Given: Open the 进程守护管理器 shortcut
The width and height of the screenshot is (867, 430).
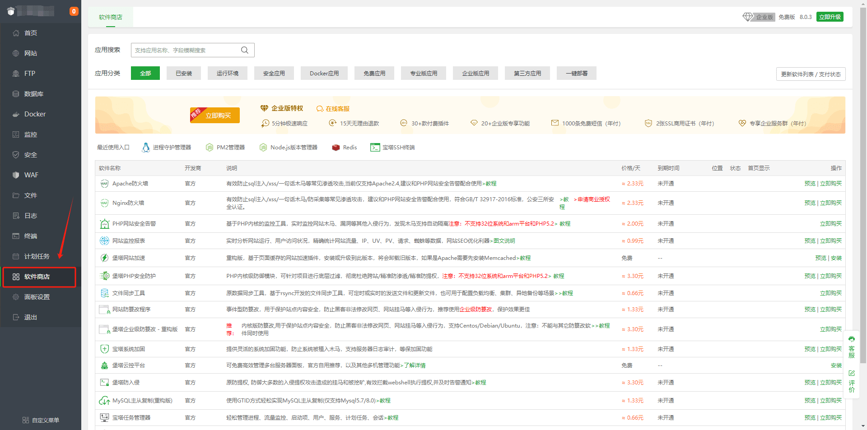Looking at the screenshot, I should point(167,148).
